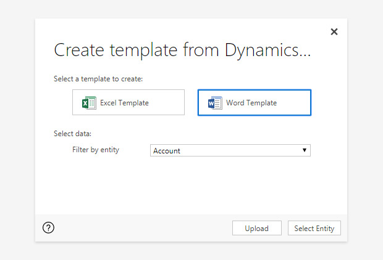The height and width of the screenshot is (260, 383).
Task: Click the blue Word icon
Action: click(215, 103)
